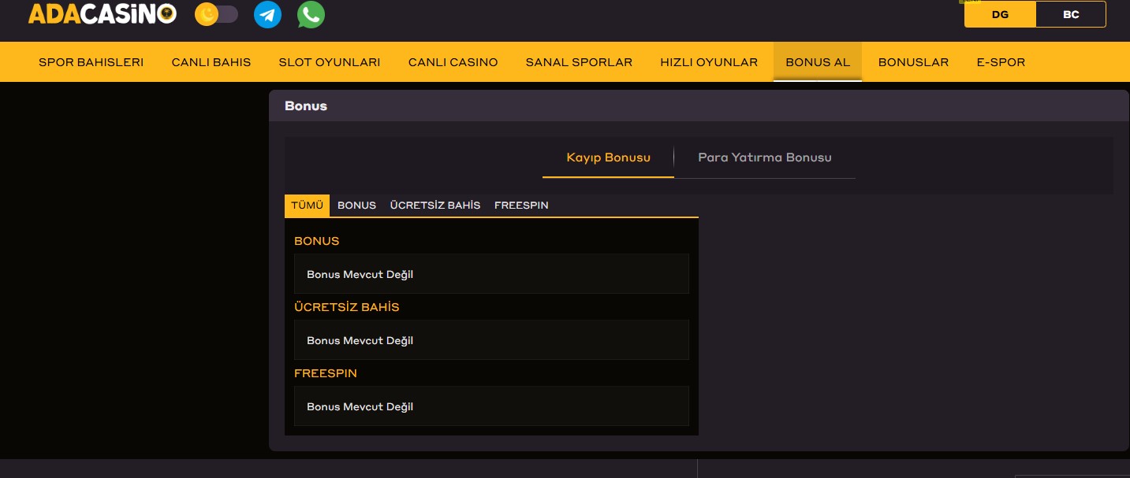The width and height of the screenshot is (1130, 478).
Task: Click the Bonus Al navigation item
Action: 817,62
